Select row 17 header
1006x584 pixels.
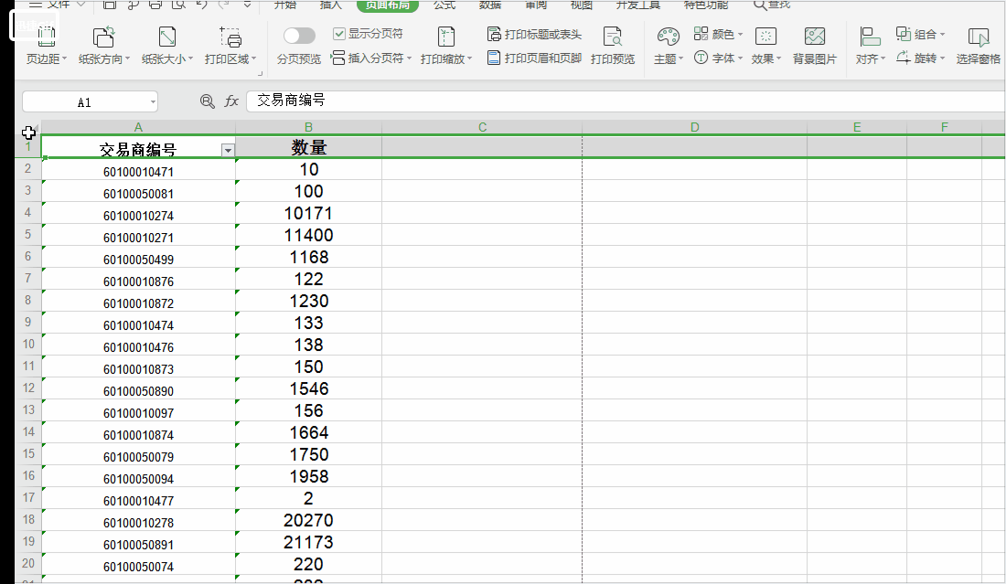point(28,498)
